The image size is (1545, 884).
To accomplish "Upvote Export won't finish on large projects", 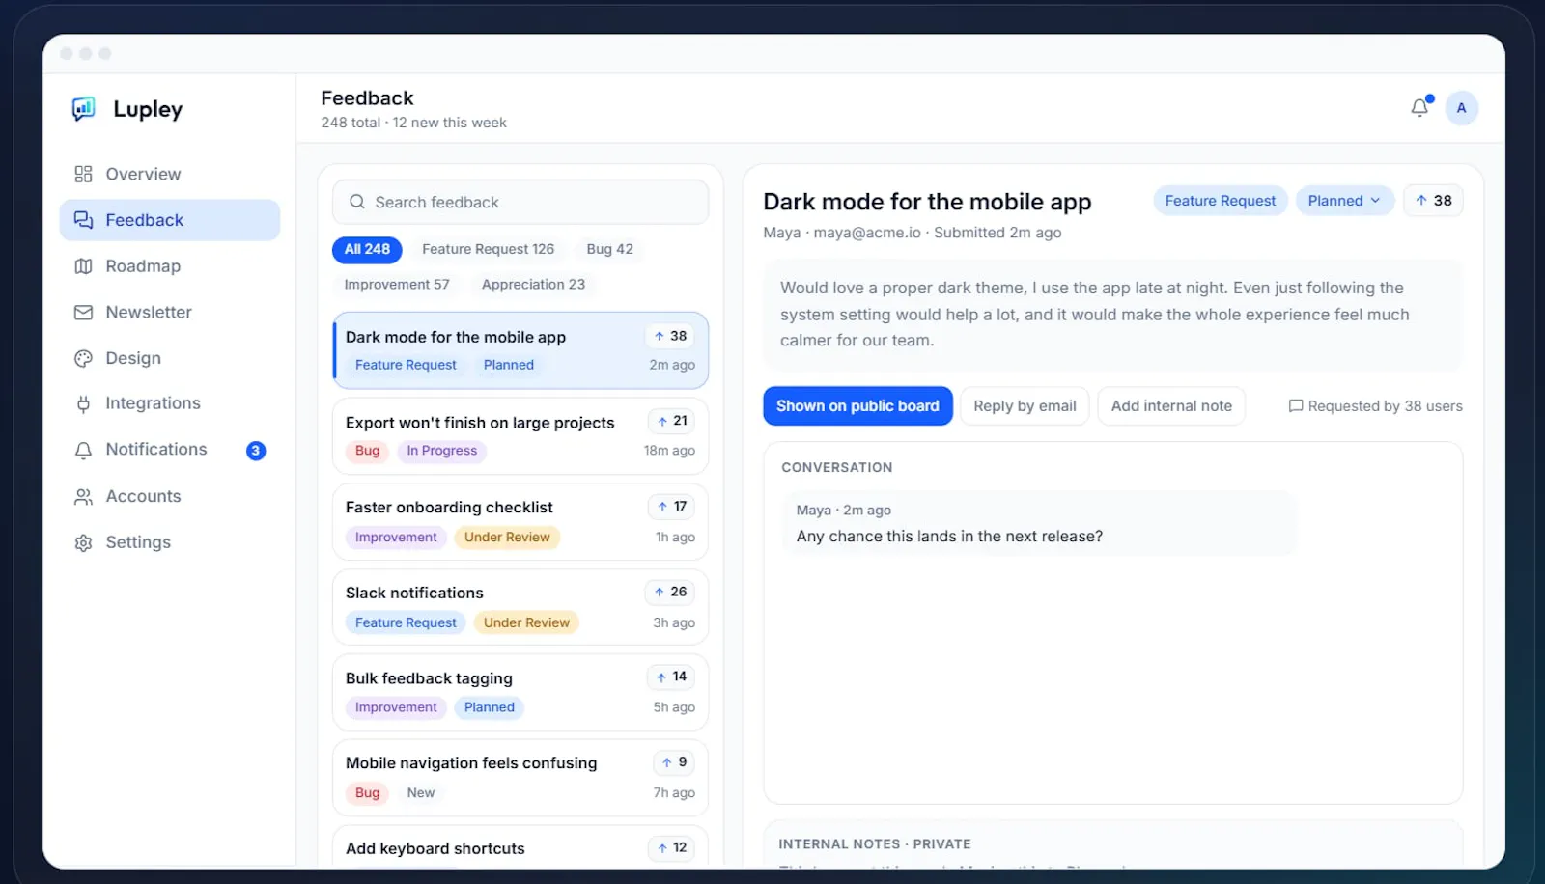I will tap(671, 421).
